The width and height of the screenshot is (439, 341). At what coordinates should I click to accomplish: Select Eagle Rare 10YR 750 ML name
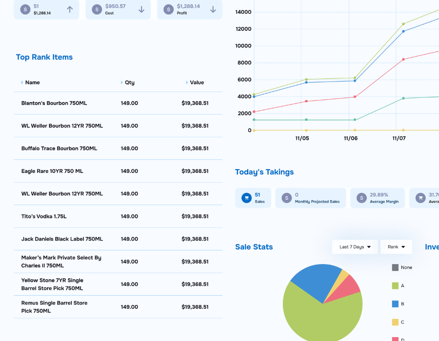tap(52, 171)
